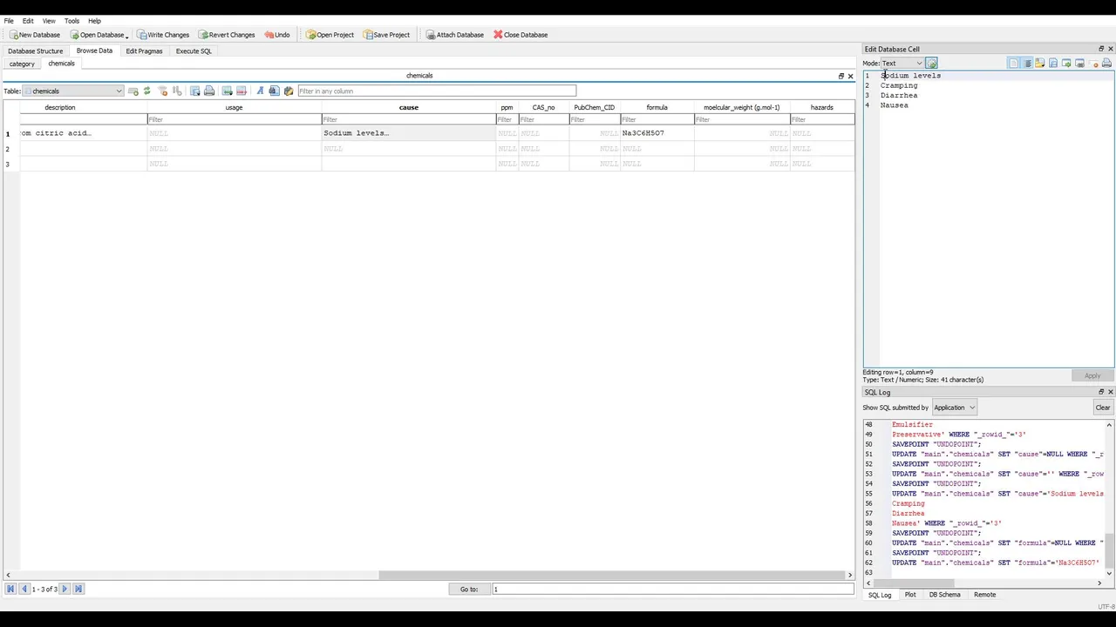Click the Go to row number field
Image resolution: width=1116 pixels, height=627 pixels.
coord(671,590)
